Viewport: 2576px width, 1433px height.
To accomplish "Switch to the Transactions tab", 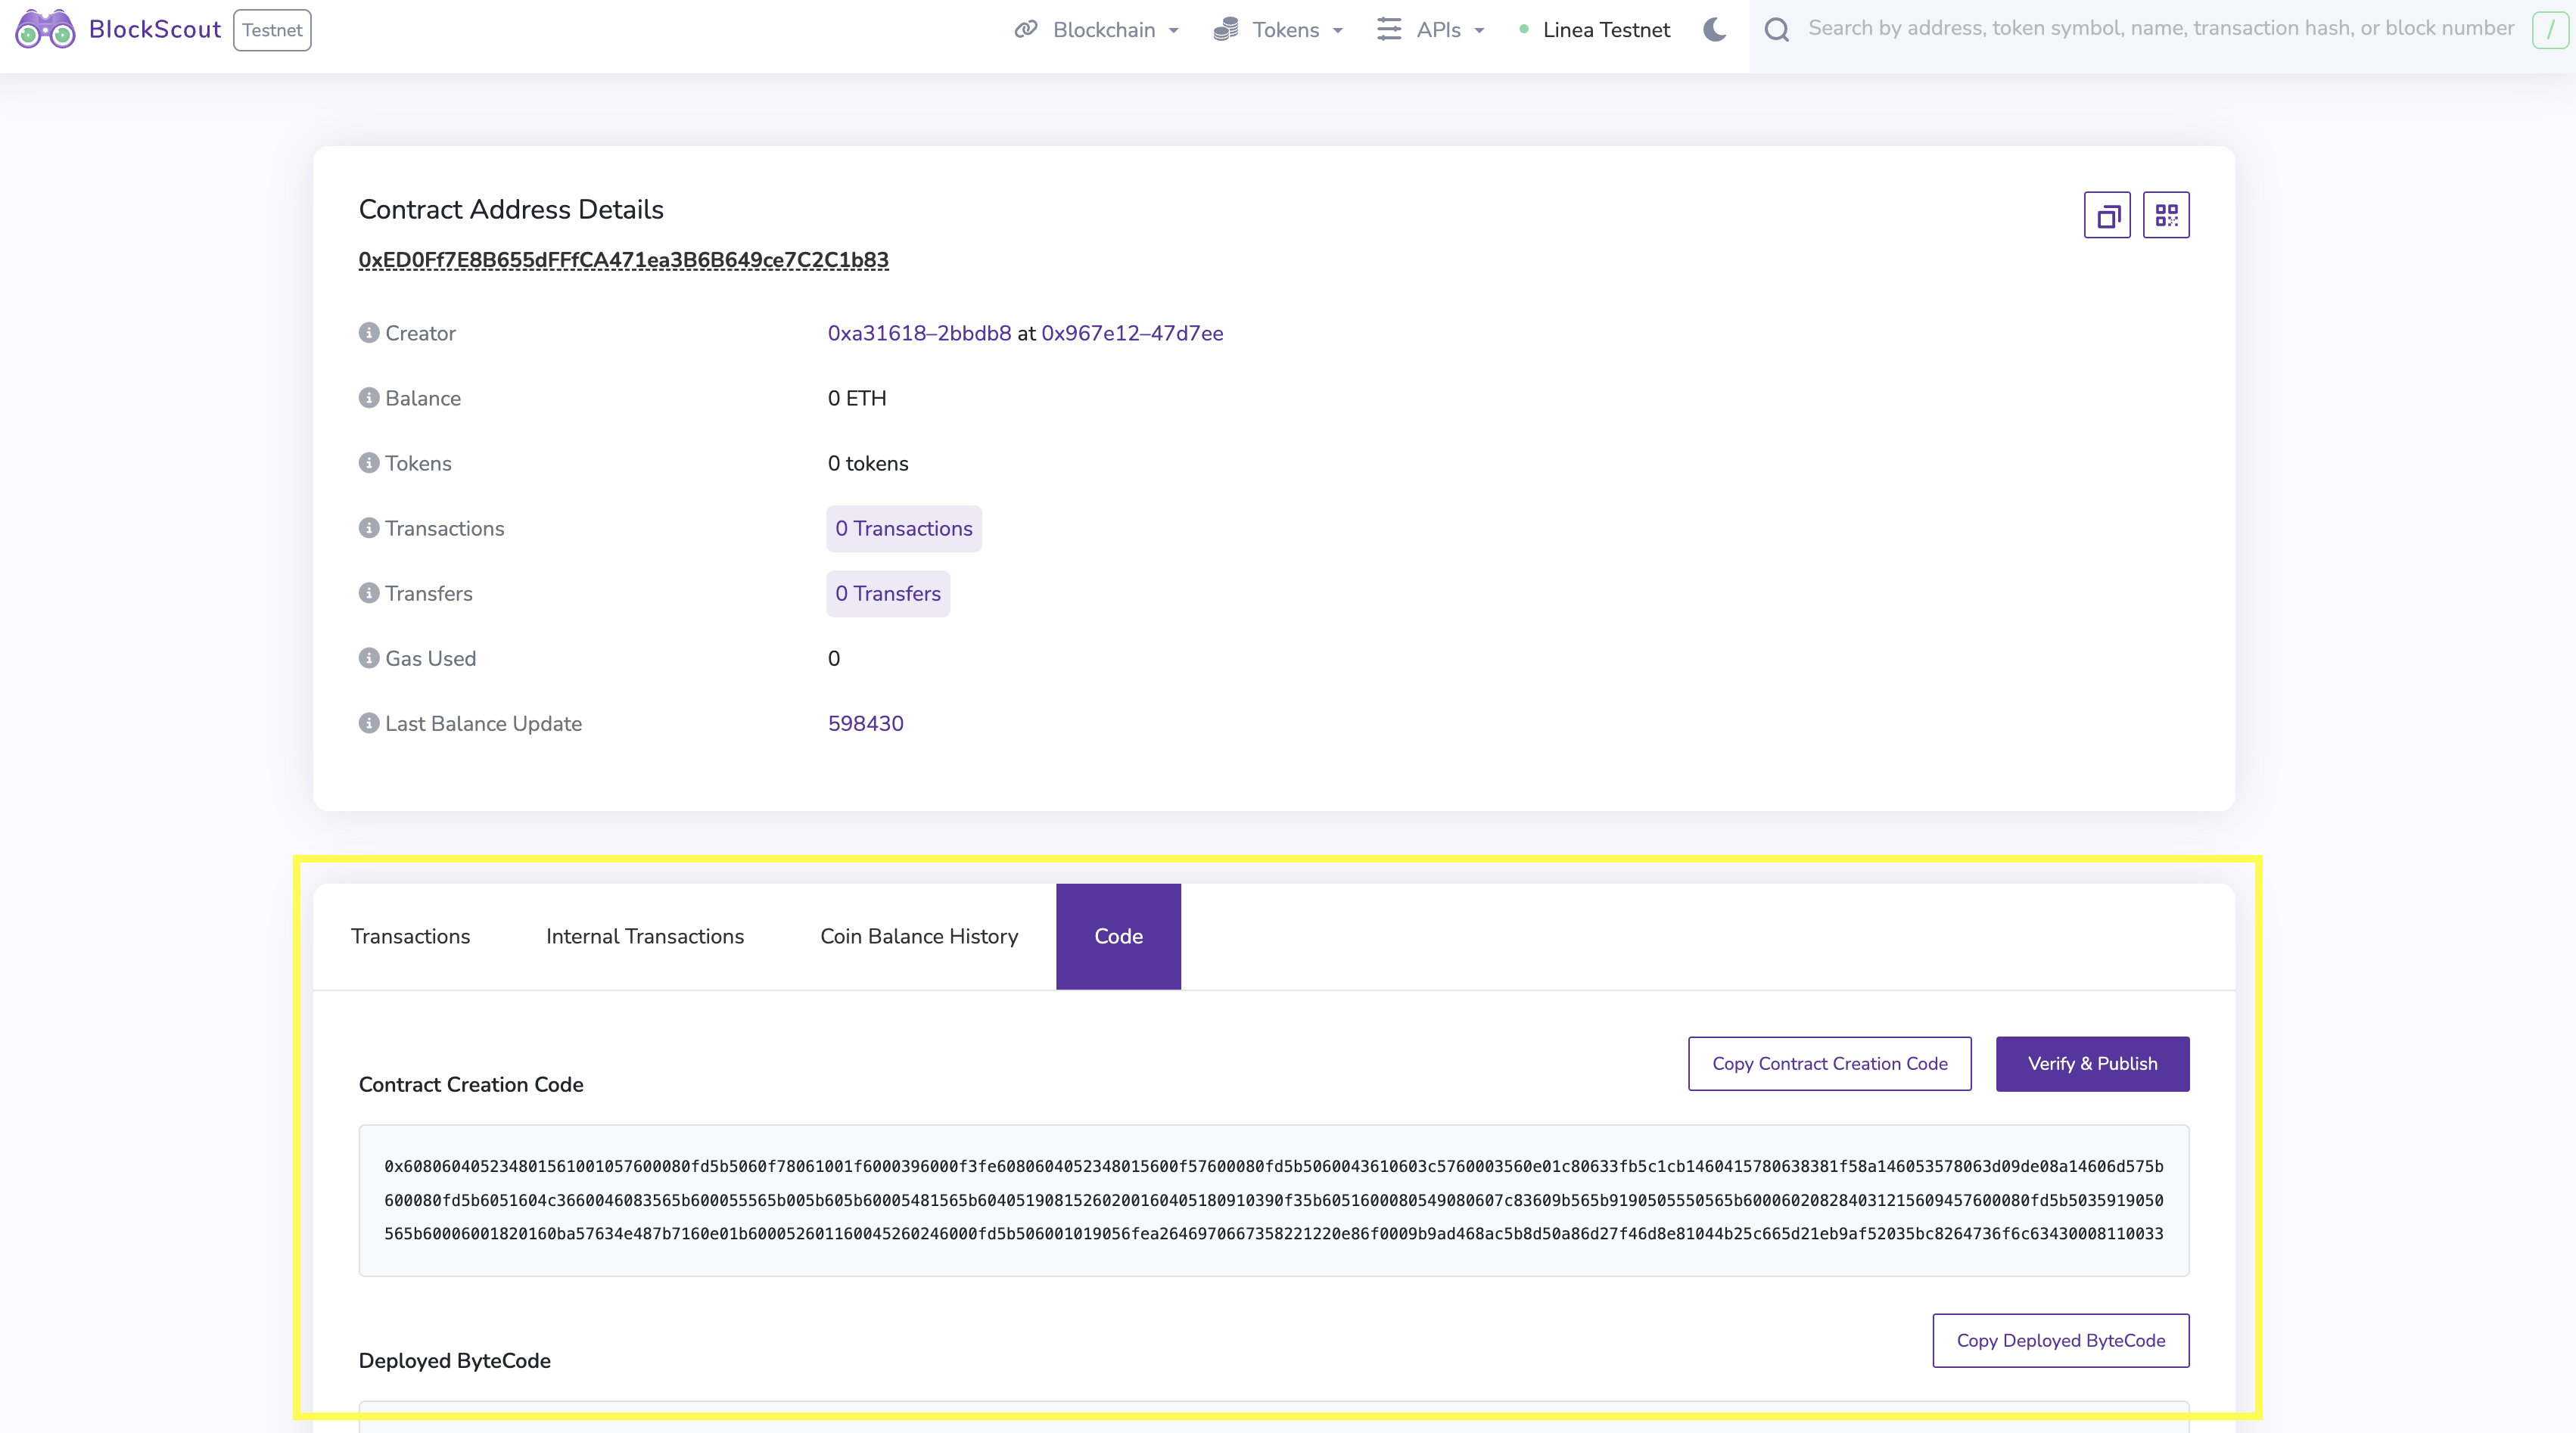I will click(411, 935).
